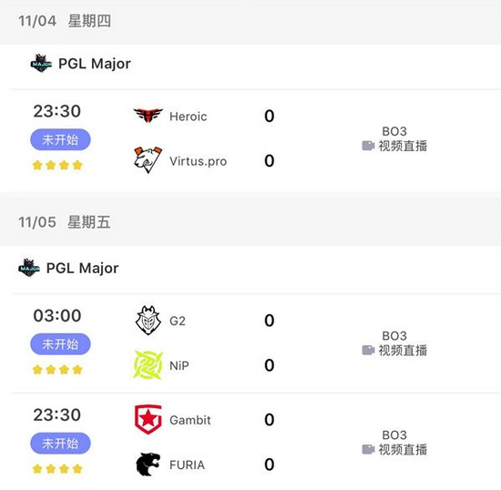Select the NiP green logo

(148, 365)
